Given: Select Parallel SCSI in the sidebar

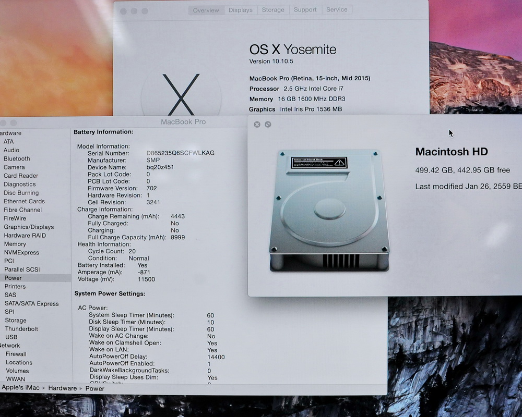Looking at the screenshot, I should tap(22, 269).
